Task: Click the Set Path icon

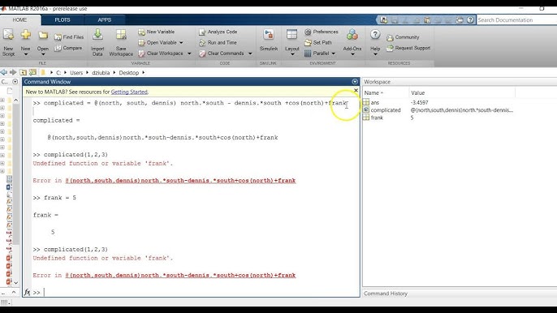Action: click(308, 43)
